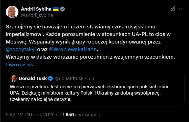Click "Перевести пост" translate link
Viewport: 189px width, 122px height.
[20, 64]
